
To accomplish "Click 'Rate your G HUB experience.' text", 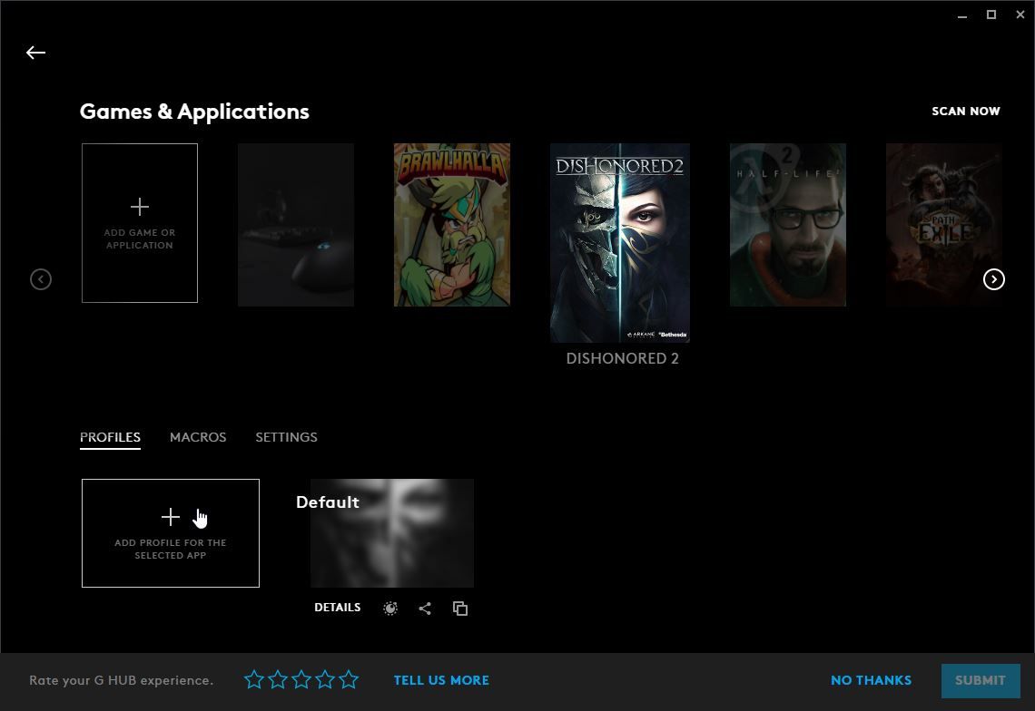I will click(122, 680).
